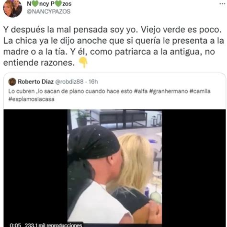Open the @NANCYPAZOS handle

tap(48, 11)
